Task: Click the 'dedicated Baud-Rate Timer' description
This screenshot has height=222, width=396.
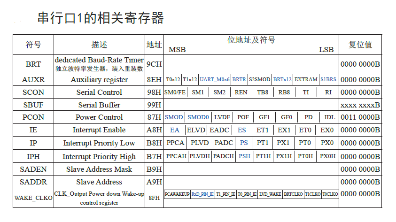Action: coord(99,60)
